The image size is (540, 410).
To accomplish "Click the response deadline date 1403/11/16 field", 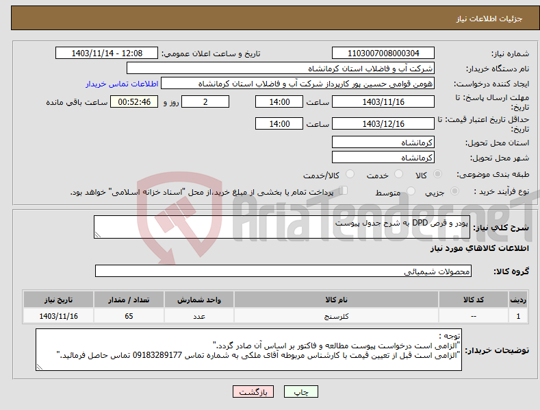I will coord(383,101).
